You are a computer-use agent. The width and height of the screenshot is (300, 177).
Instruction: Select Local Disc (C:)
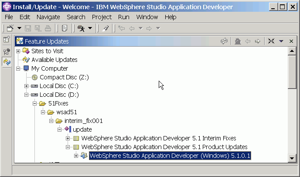point(59,86)
